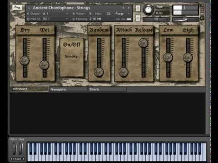Click the instrument name Ancient Chordophone - Strings
Screen dimensions: 218x163
(62, 8)
